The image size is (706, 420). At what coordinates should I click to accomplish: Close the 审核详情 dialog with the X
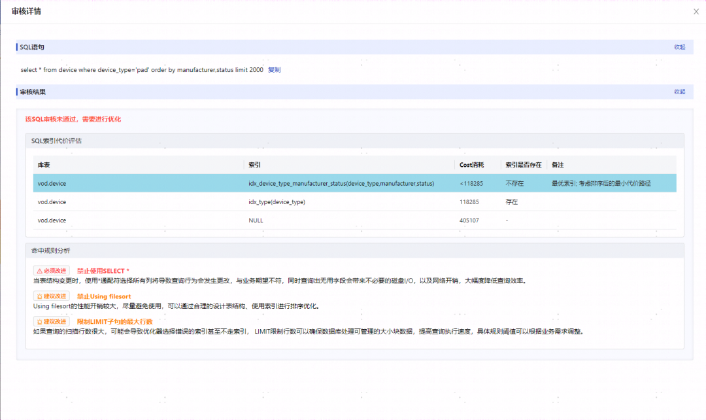coord(696,12)
